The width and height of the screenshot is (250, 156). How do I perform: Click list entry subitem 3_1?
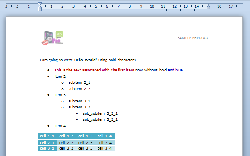[x=79, y=101]
